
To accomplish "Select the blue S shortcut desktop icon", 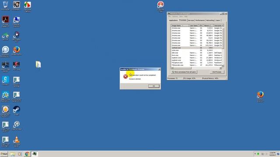I will pos(5,81).
